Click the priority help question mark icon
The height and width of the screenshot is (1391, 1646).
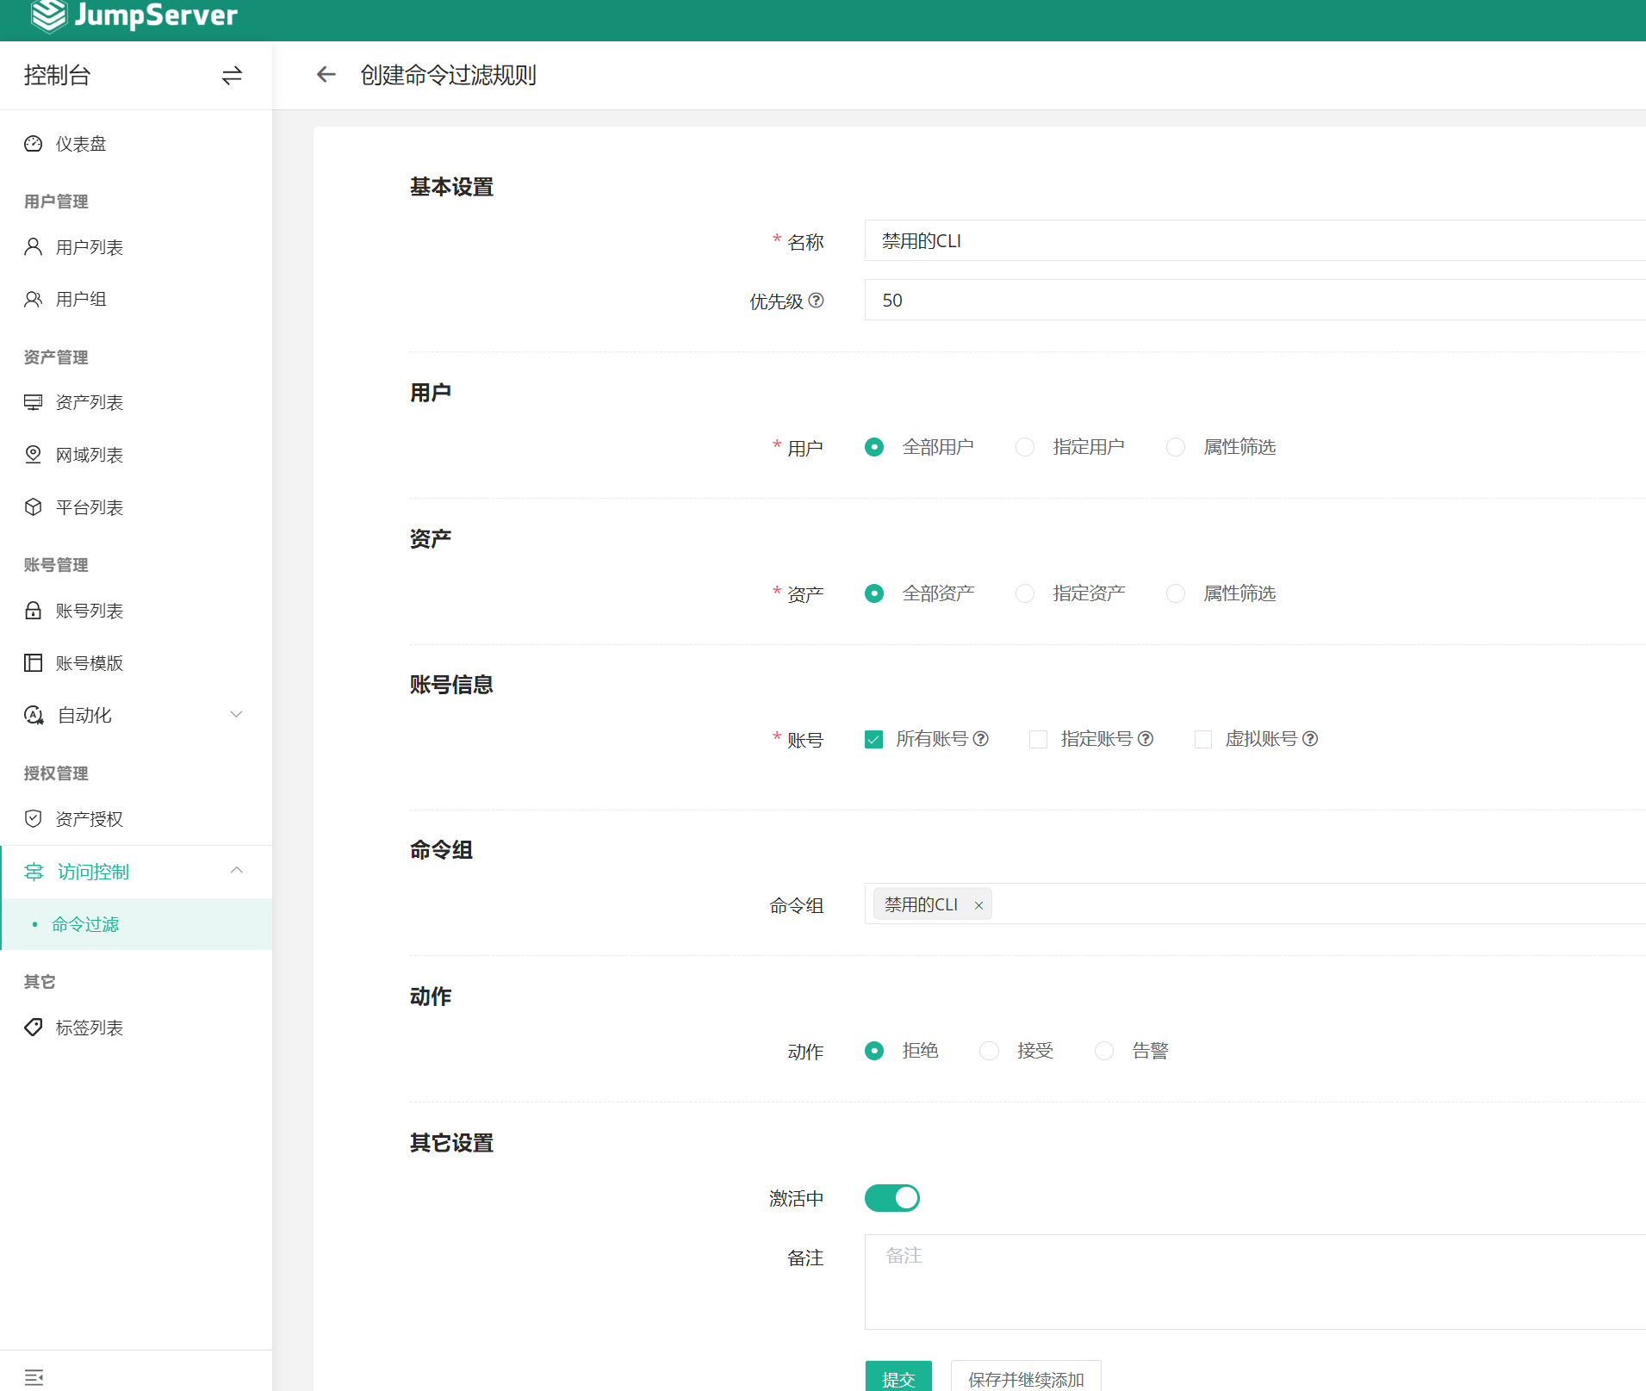point(817,301)
